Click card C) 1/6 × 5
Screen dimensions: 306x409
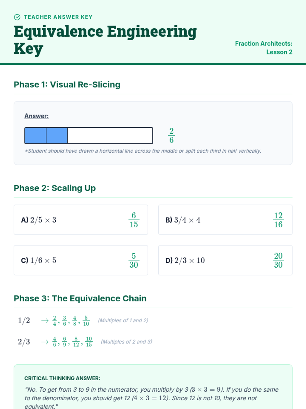pos(81,260)
